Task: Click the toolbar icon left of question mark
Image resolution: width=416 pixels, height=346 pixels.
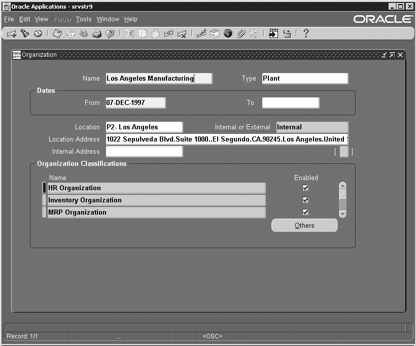Action: click(x=287, y=33)
